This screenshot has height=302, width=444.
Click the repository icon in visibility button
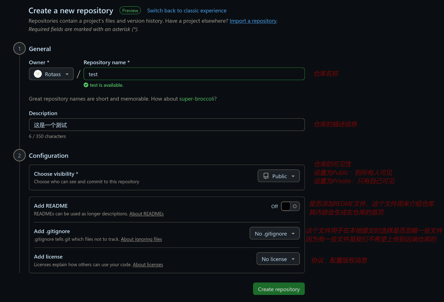pyautogui.click(x=266, y=176)
